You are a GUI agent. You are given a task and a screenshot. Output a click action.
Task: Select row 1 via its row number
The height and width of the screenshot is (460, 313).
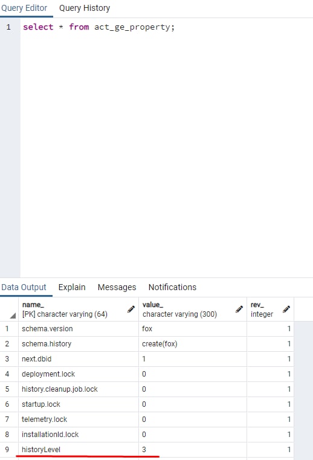(9, 329)
